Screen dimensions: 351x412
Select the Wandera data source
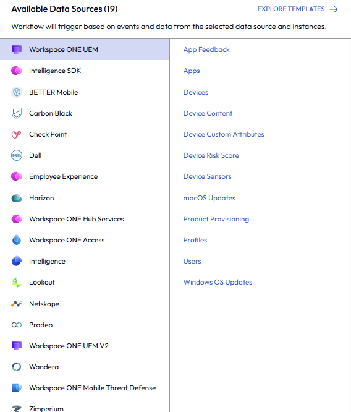pyautogui.click(x=85, y=367)
